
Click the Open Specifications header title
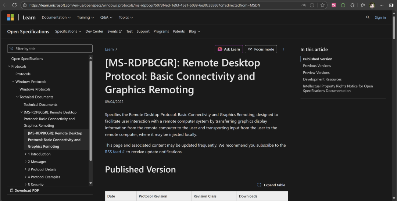click(28, 31)
